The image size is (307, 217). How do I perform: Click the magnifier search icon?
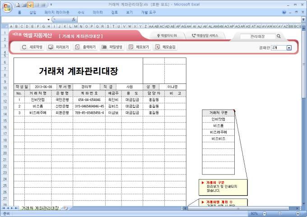(x=279, y=36)
